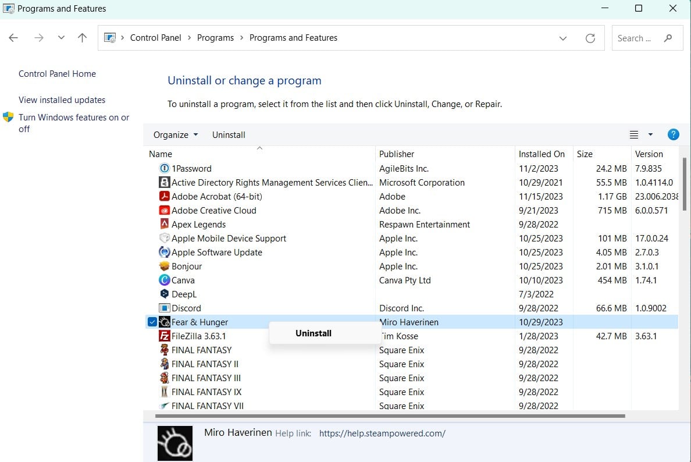Click the Bonjour package icon
Screen dimensions: 691x462
[165, 266]
